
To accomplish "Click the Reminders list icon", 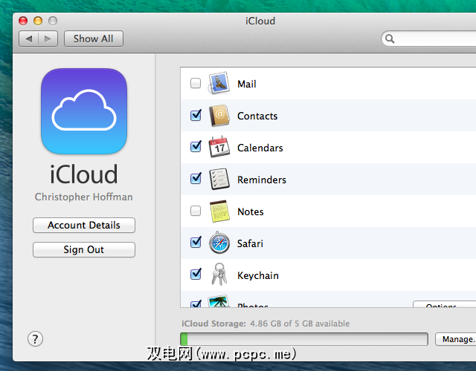I will point(219,180).
